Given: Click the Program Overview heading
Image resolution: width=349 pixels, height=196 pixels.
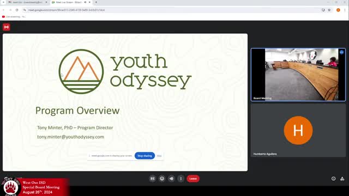Looking at the screenshot, I should (x=77, y=111).
